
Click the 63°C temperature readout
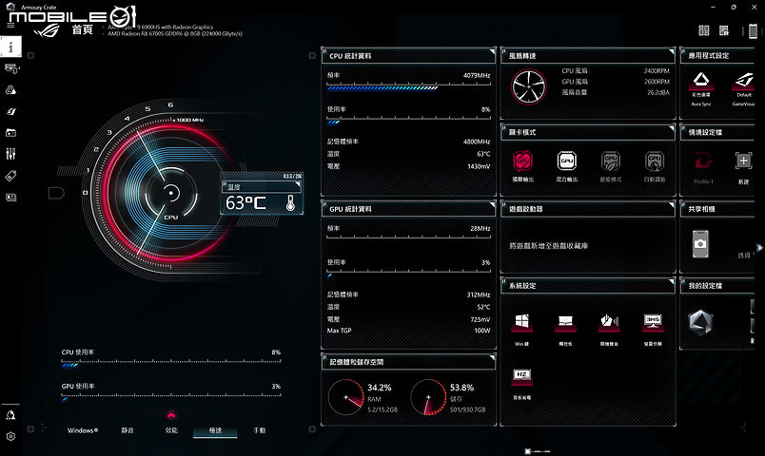coord(245,202)
